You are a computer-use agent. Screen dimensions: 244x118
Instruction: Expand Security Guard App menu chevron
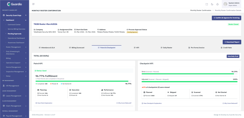(26, 15)
